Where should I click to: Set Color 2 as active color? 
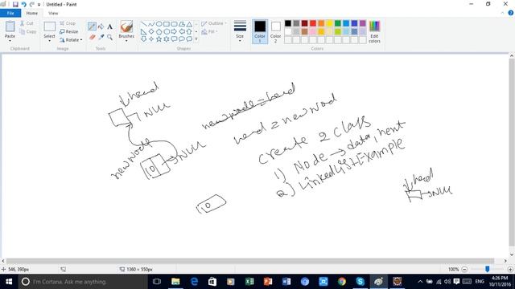(x=275, y=31)
